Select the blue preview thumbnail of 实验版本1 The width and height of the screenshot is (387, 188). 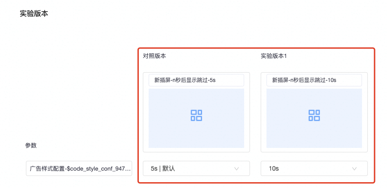pos(314,118)
